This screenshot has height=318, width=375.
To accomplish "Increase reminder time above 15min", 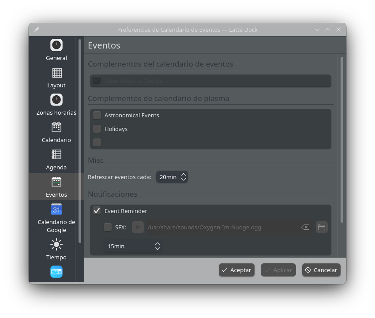I will pos(157,244).
